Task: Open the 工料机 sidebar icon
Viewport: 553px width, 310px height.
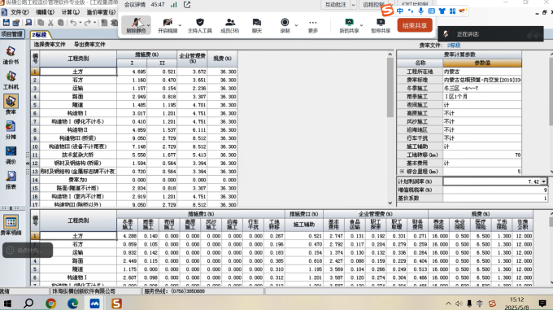Action: (x=11, y=81)
